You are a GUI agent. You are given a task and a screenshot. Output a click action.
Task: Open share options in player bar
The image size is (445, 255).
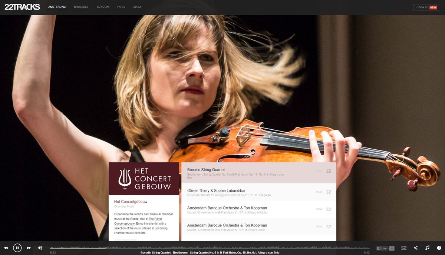416,248
